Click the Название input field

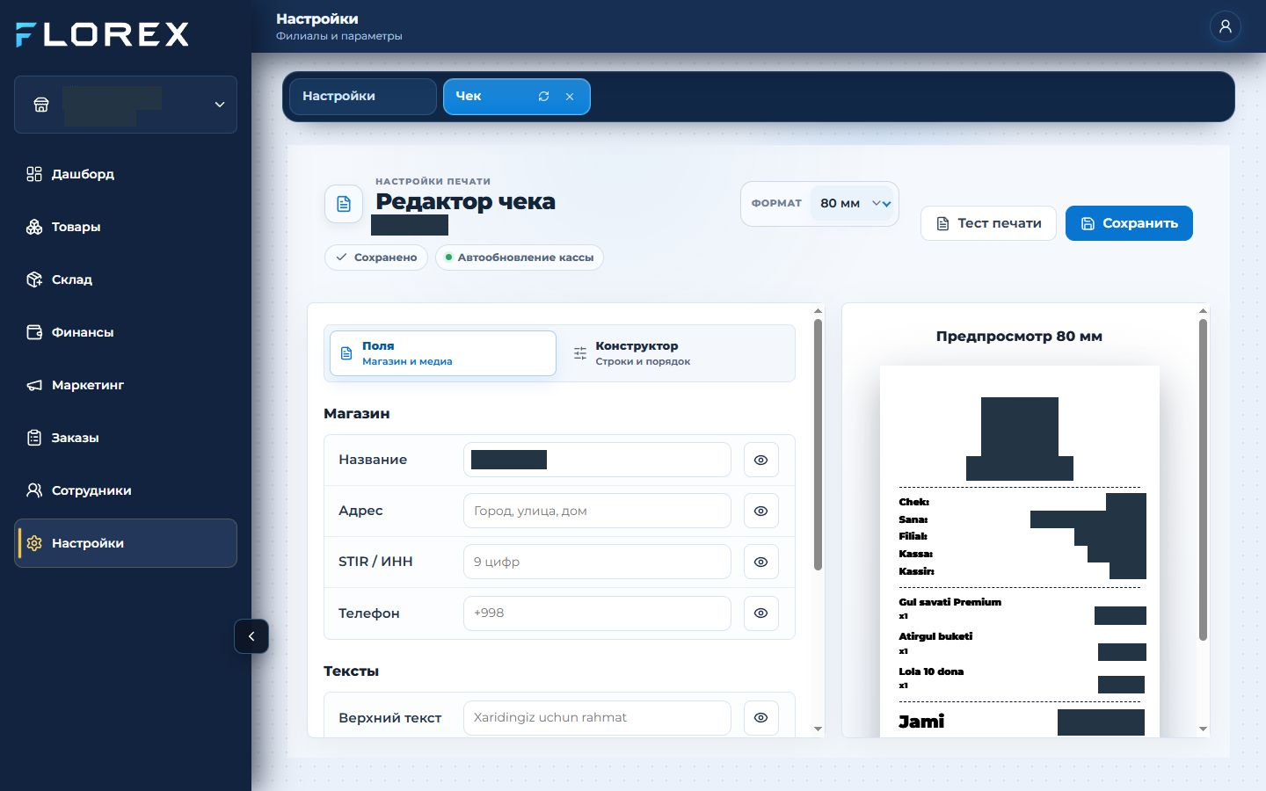point(597,460)
